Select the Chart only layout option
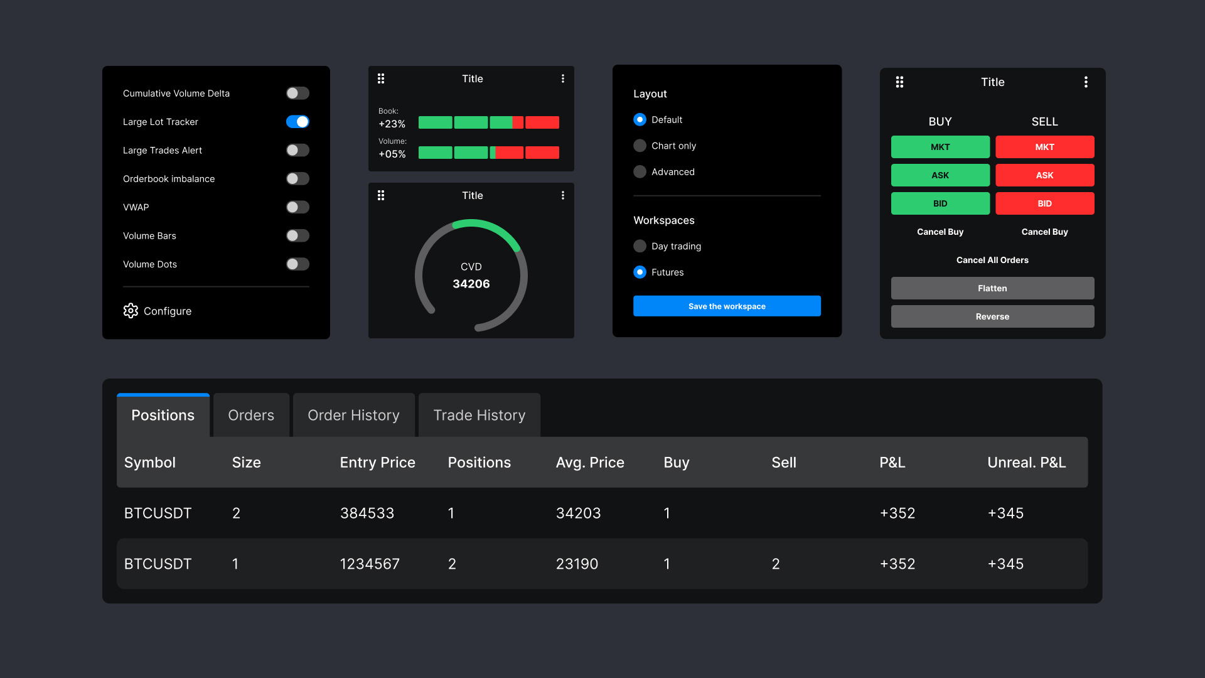 640,145
